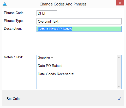
Task: Click the 'Date Goods Received =' line
Action: click(x=56, y=74)
